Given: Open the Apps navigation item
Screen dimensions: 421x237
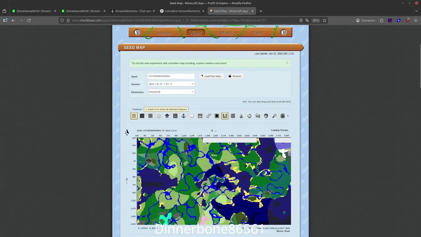Looking at the screenshot, I should pos(196,33).
